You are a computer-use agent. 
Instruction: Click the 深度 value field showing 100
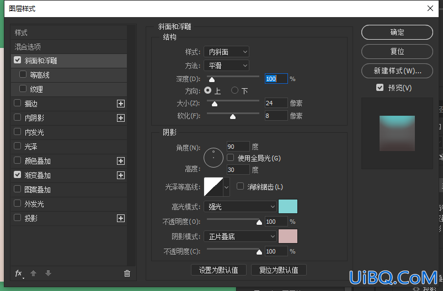point(276,78)
